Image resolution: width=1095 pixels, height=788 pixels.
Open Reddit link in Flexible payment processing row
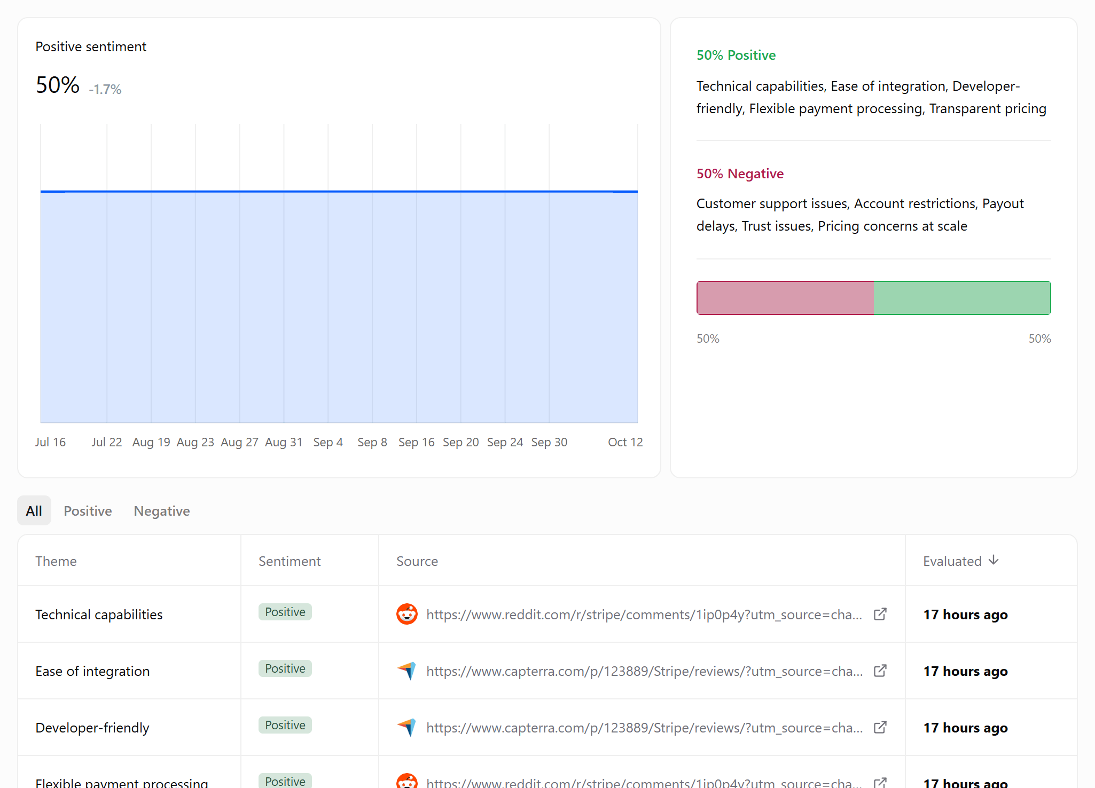[x=644, y=782]
